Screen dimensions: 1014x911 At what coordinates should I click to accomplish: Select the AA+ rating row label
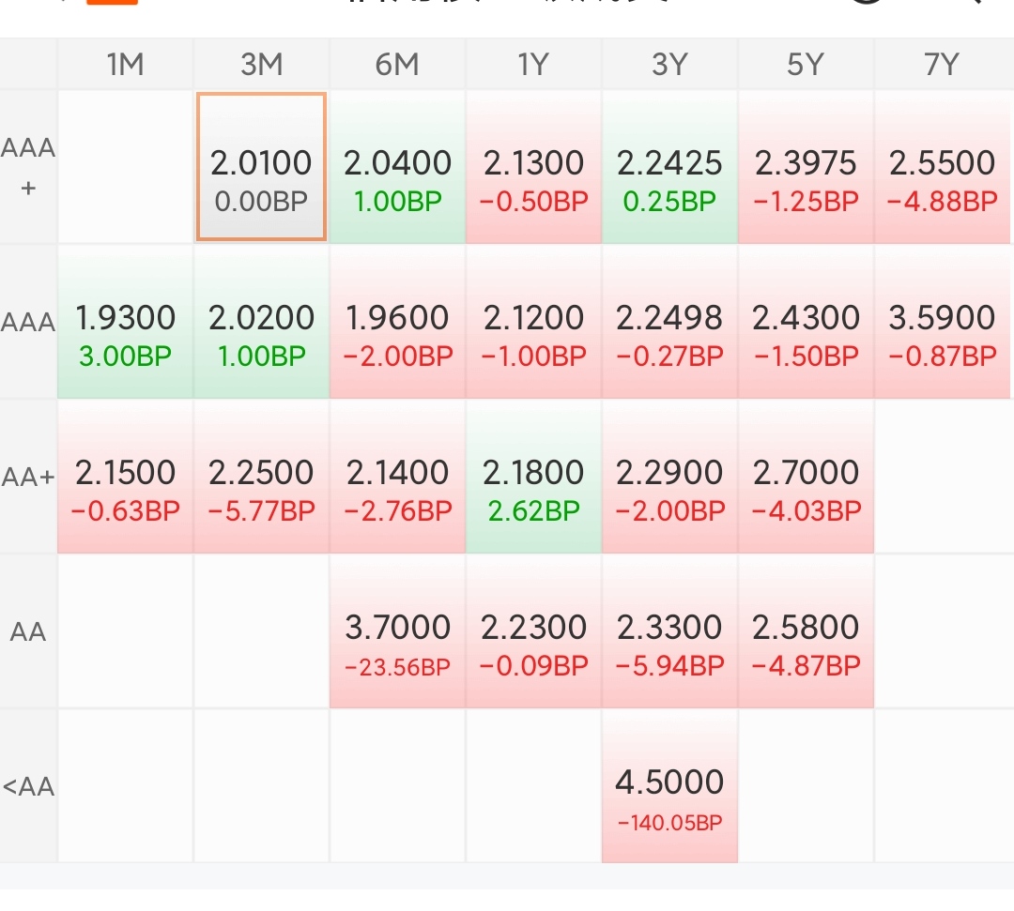click(x=29, y=477)
